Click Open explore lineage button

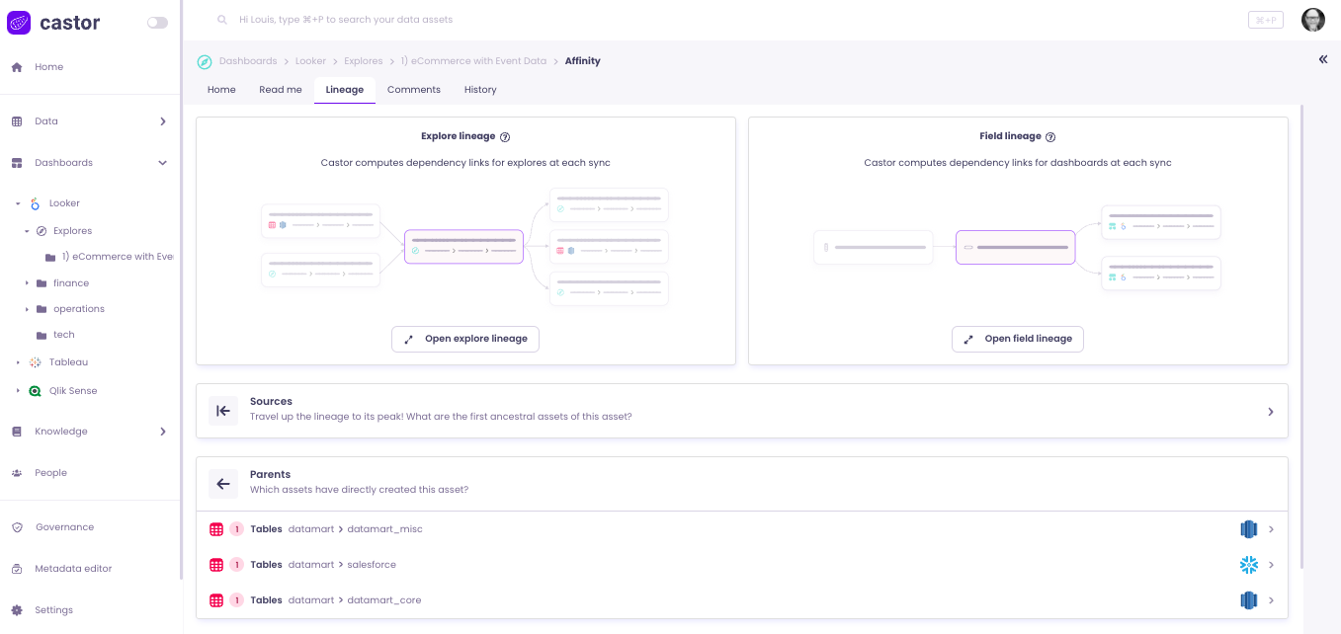point(465,339)
